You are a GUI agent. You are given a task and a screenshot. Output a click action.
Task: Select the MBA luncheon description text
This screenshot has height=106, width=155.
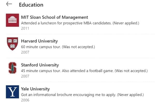click(x=80, y=23)
